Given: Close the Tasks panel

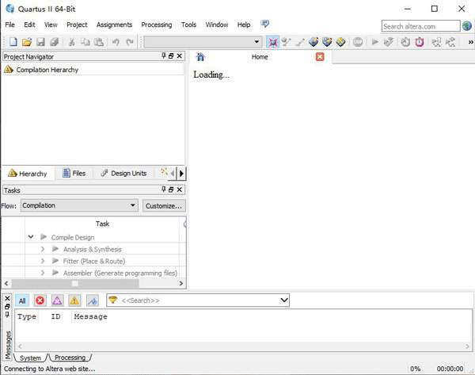Looking at the screenshot, I should (180, 189).
